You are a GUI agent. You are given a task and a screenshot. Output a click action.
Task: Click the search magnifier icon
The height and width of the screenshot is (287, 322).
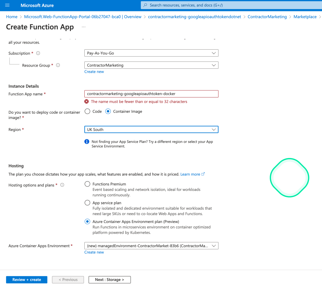pyautogui.click(x=145, y=5)
